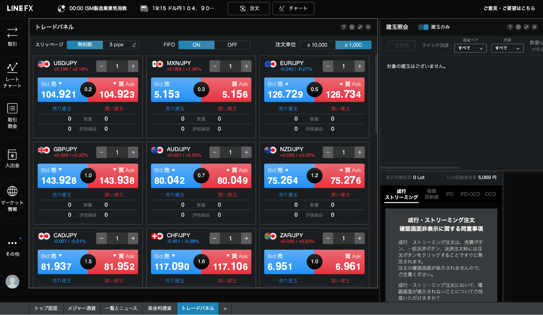Decrease EUR/JPY quantity with minus
543x315 pixels.
pyautogui.click(x=328, y=66)
